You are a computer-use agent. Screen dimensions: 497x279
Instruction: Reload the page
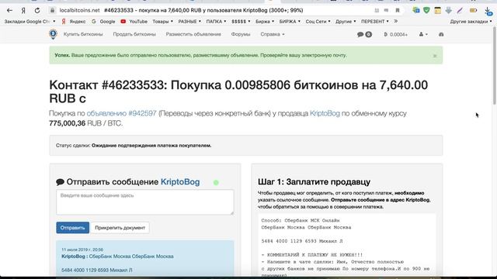(x=37, y=10)
